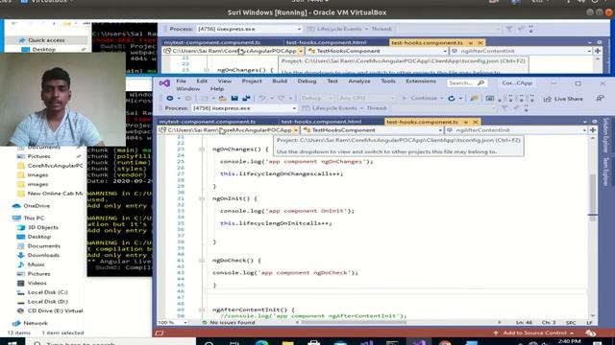Click the Undo icon

[x=262, y=98]
